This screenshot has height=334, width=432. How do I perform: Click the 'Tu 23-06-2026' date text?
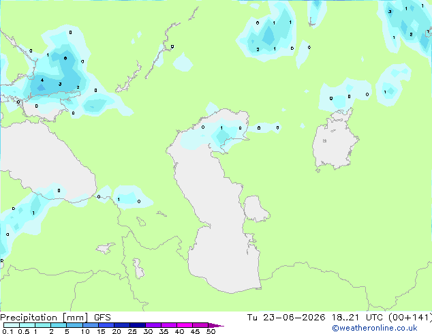pos(286,318)
